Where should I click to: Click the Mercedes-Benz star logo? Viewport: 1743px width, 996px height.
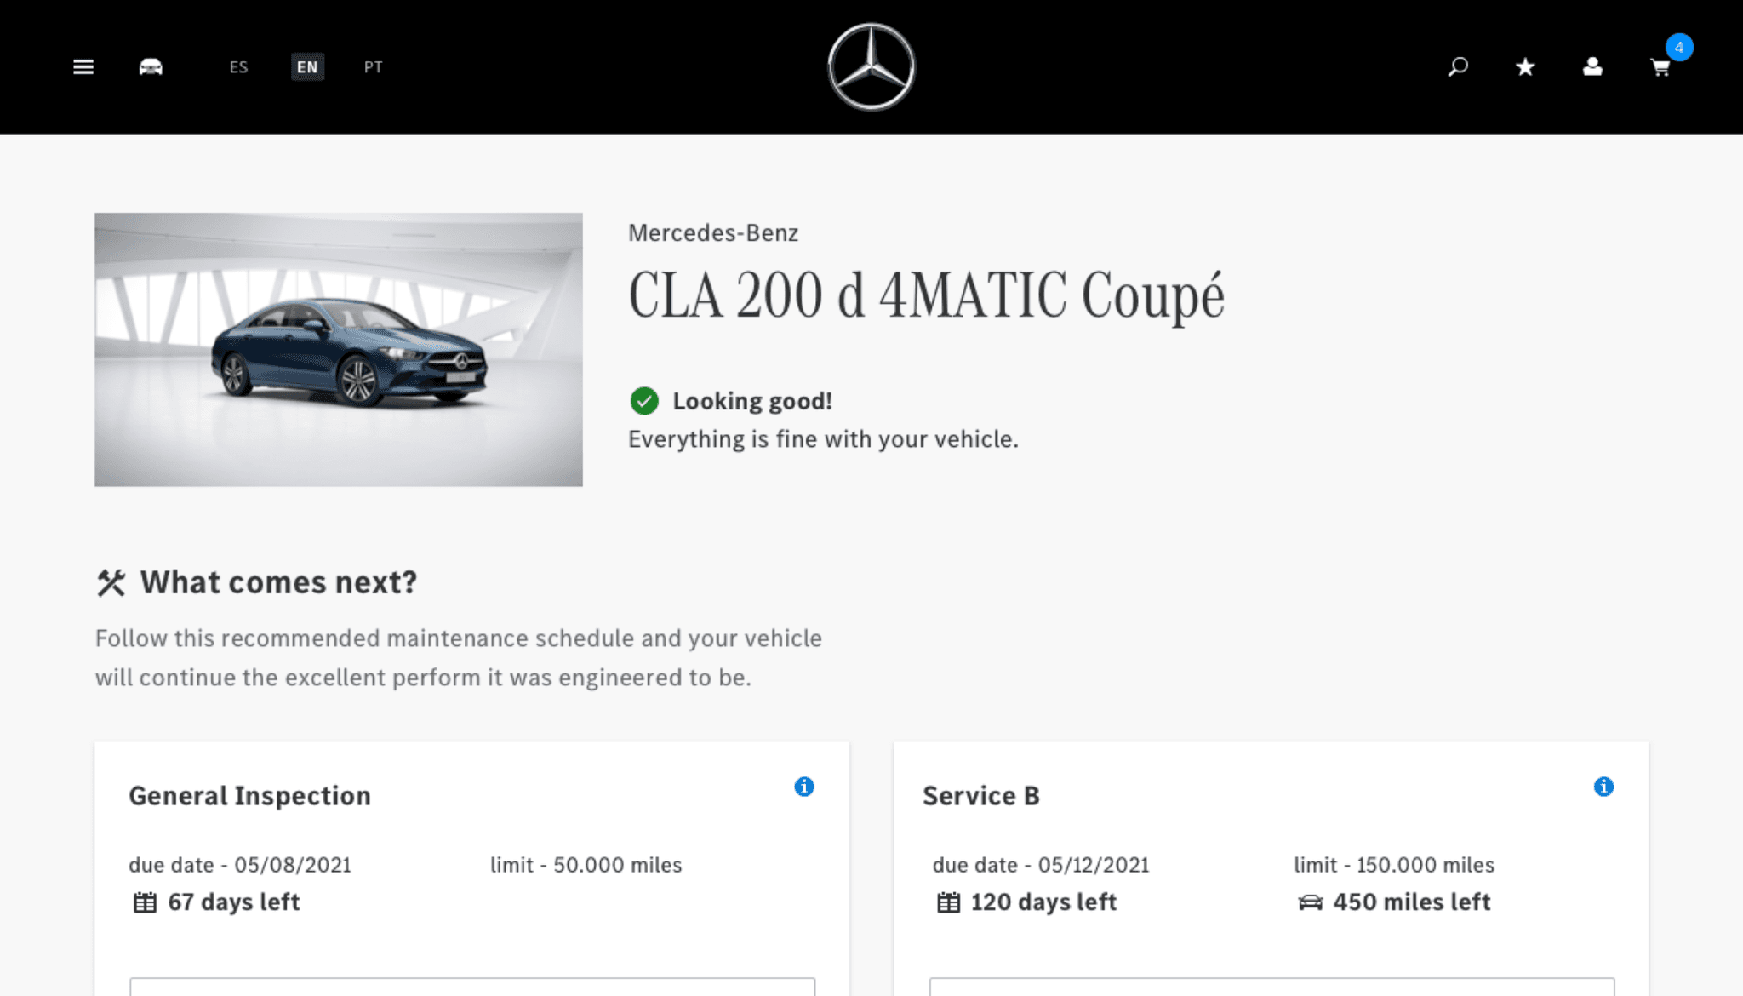[x=871, y=67]
